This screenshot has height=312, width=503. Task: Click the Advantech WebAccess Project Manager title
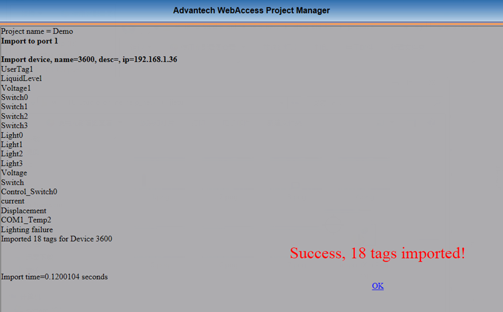(251, 10)
